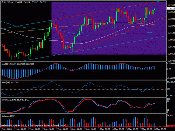This screenshot has width=175, height=131.
Task: Click the 1.29450 price axis label
Action: pyautogui.click(x=171, y=54)
